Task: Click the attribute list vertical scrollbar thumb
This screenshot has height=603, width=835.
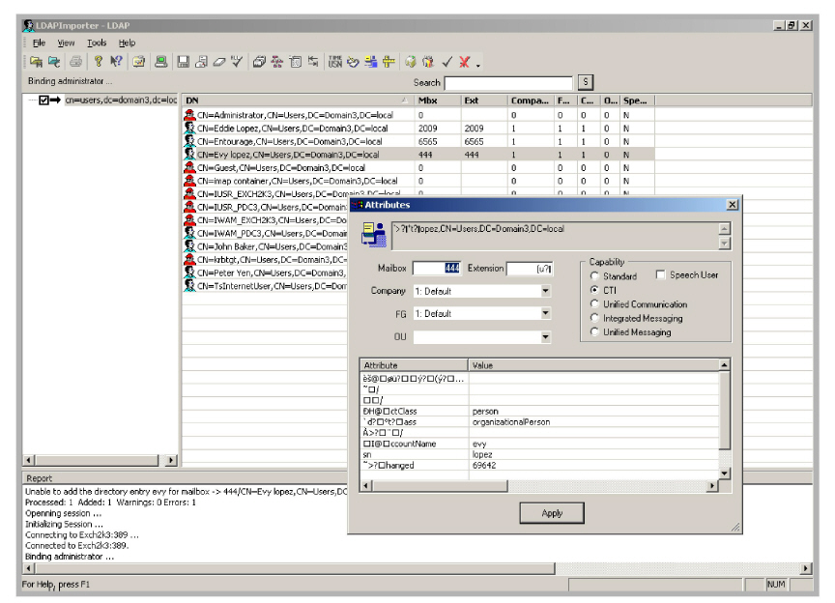Action: click(x=724, y=410)
